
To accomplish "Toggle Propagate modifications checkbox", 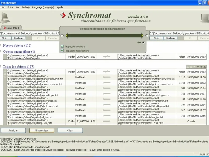I will [62, 51].
